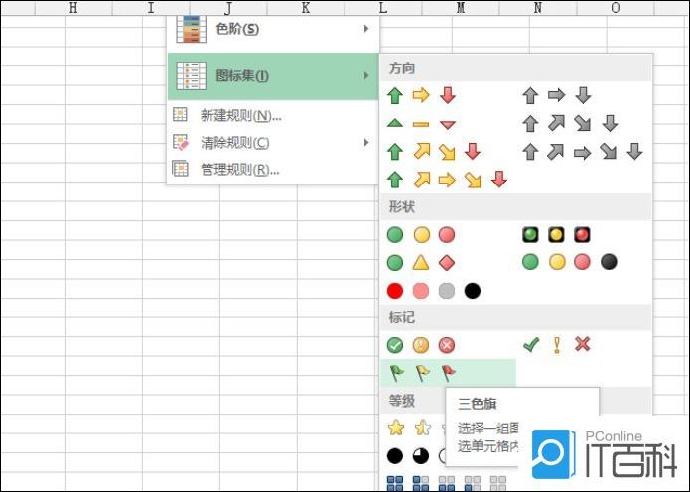Choose the five gray arrows icon set
This screenshot has height=492, width=690.
(x=583, y=152)
